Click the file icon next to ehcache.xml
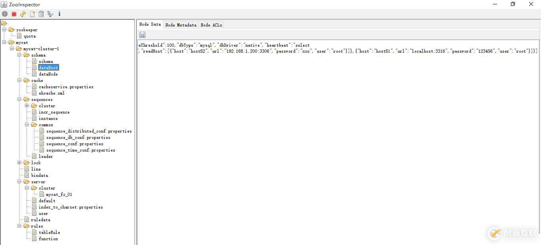 (x=34, y=93)
